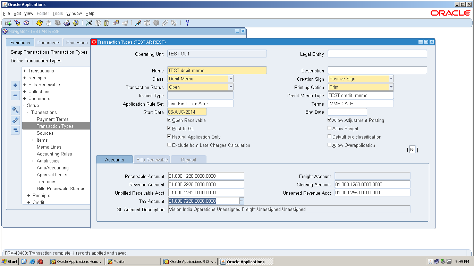Open Window Help question mark icon
The height and width of the screenshot is (266, 474).
click(x=187, y=23)
